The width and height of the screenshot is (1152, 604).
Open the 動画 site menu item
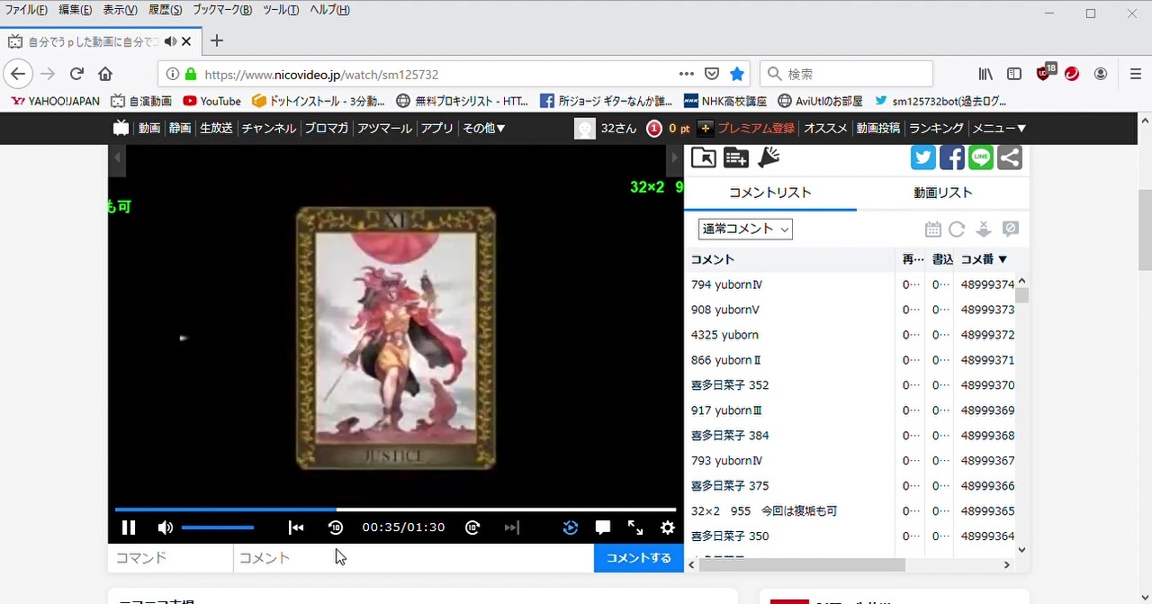149,128
